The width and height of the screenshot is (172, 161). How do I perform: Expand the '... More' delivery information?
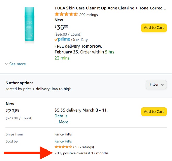coord(61,122)
